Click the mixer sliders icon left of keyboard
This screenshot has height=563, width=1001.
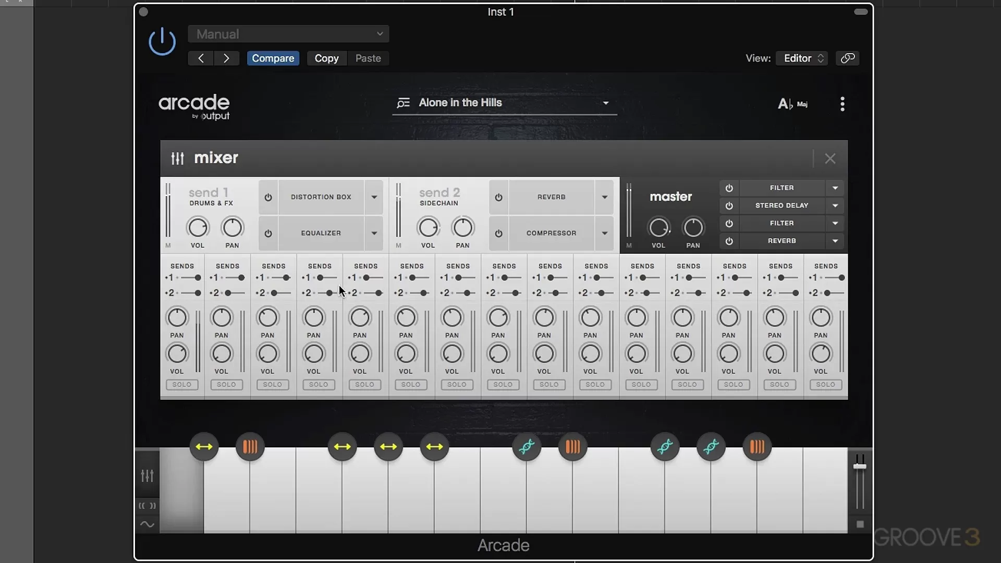click(148, 475)
